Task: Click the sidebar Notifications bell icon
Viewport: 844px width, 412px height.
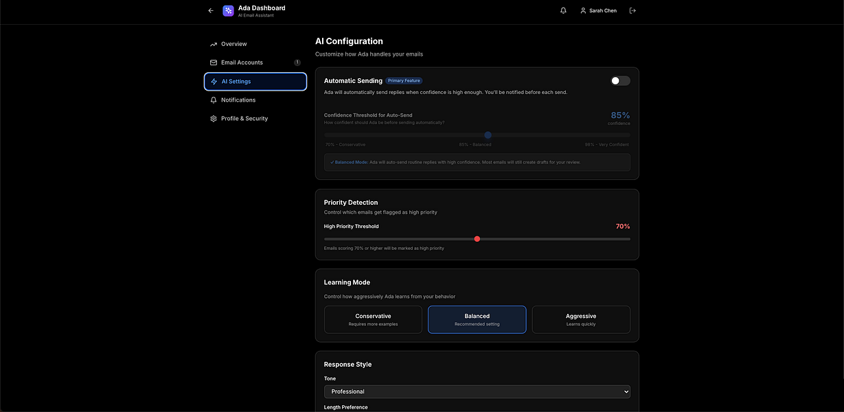Action: coord(214,100)
